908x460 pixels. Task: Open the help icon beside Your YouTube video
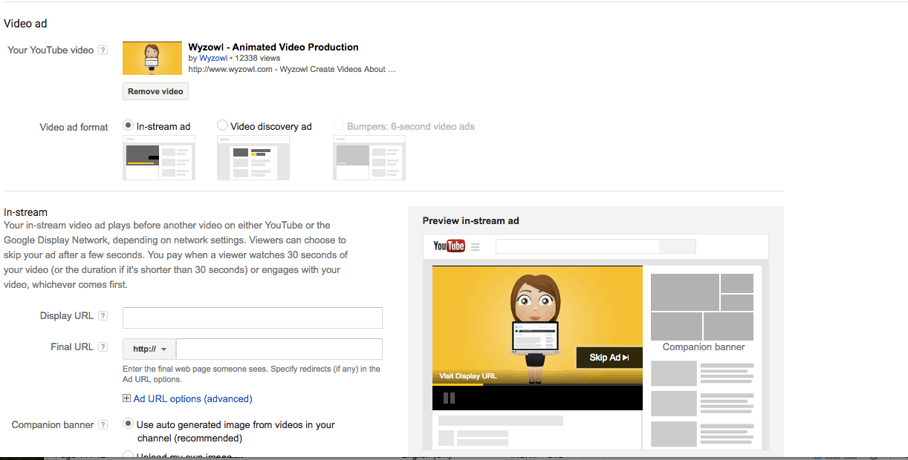(x=103, y=50)
